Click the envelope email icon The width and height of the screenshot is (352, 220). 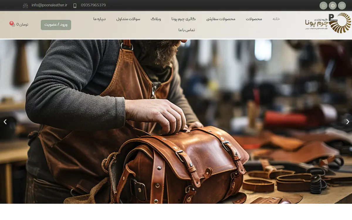tap(26, 6)
